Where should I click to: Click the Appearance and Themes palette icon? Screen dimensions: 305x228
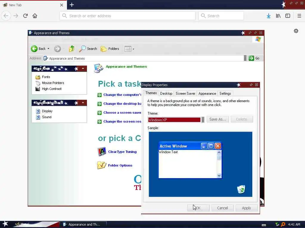[x=98, y=68]
